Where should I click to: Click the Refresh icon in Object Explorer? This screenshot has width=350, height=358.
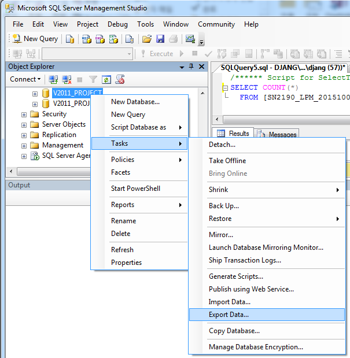click(106, 79)
